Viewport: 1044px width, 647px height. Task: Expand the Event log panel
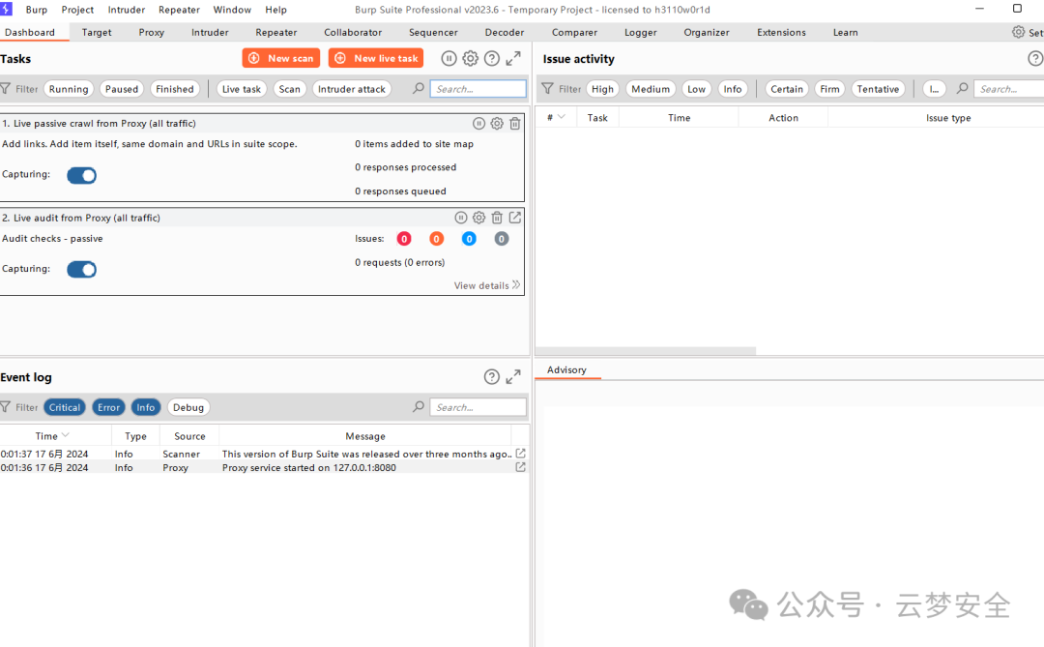tap(512, 377)
